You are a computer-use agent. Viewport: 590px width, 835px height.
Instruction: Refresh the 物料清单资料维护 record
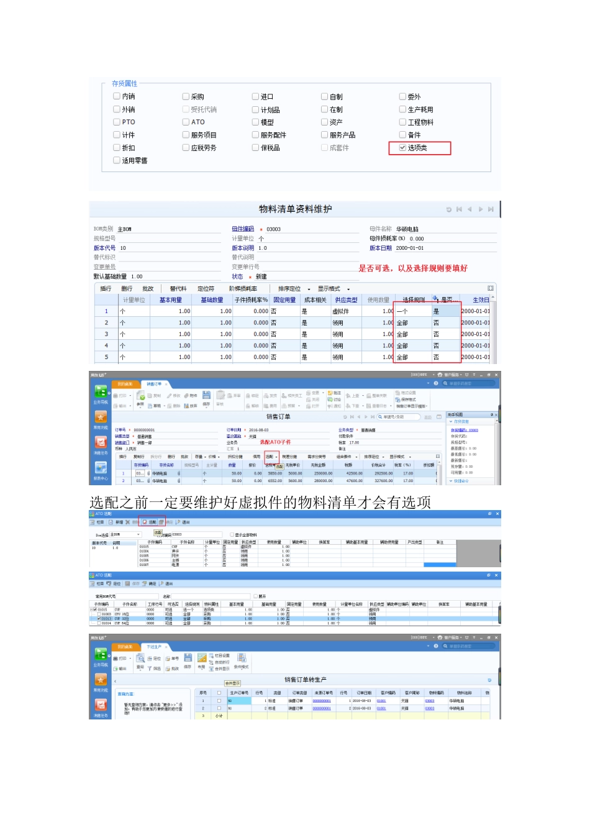click(449, 209)
